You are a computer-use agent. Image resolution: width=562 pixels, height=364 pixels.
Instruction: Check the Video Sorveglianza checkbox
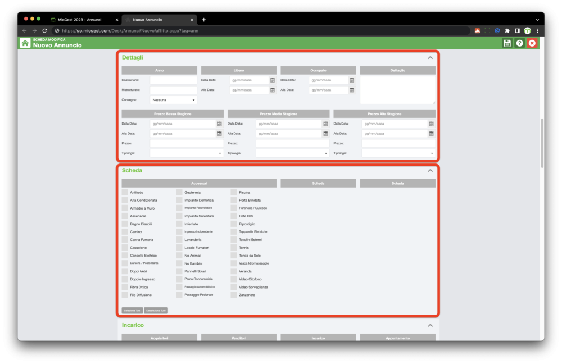(234, 287)
